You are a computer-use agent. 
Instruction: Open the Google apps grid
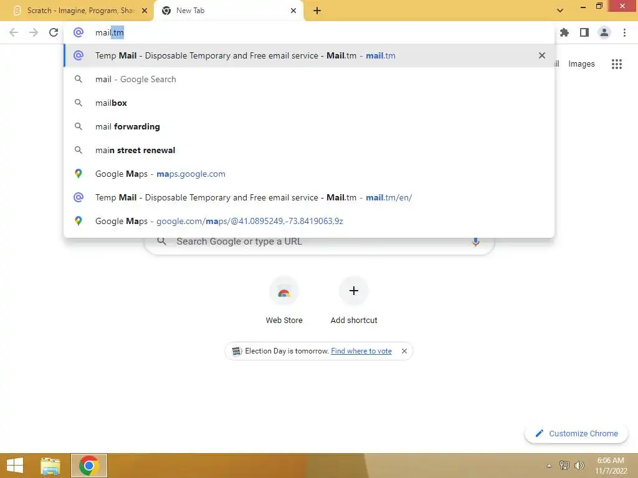click(617, 64)
